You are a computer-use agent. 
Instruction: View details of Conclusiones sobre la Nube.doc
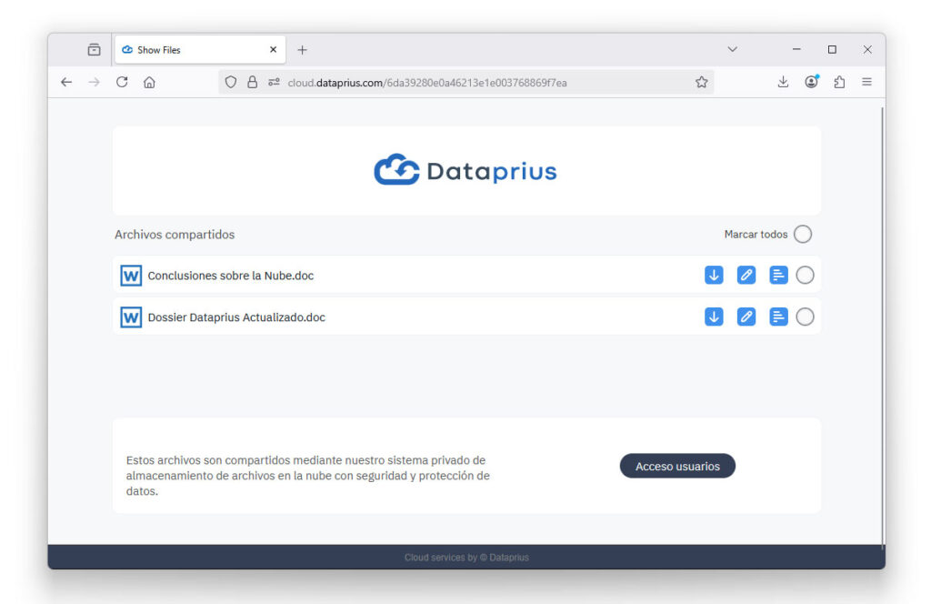pyautogui.click(x=778, y=275)
